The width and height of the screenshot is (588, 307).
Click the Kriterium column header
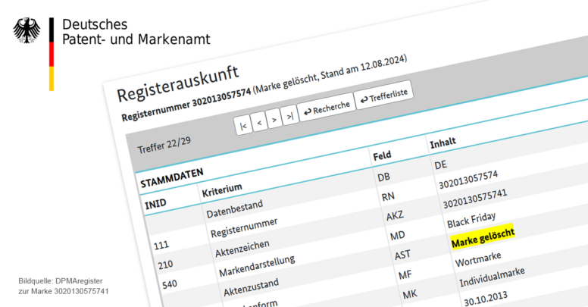tap(222, 190)
